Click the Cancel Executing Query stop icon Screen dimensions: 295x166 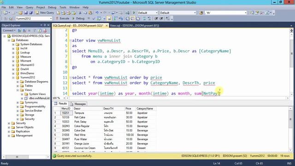pyautogui.click(x=88, y=18)
